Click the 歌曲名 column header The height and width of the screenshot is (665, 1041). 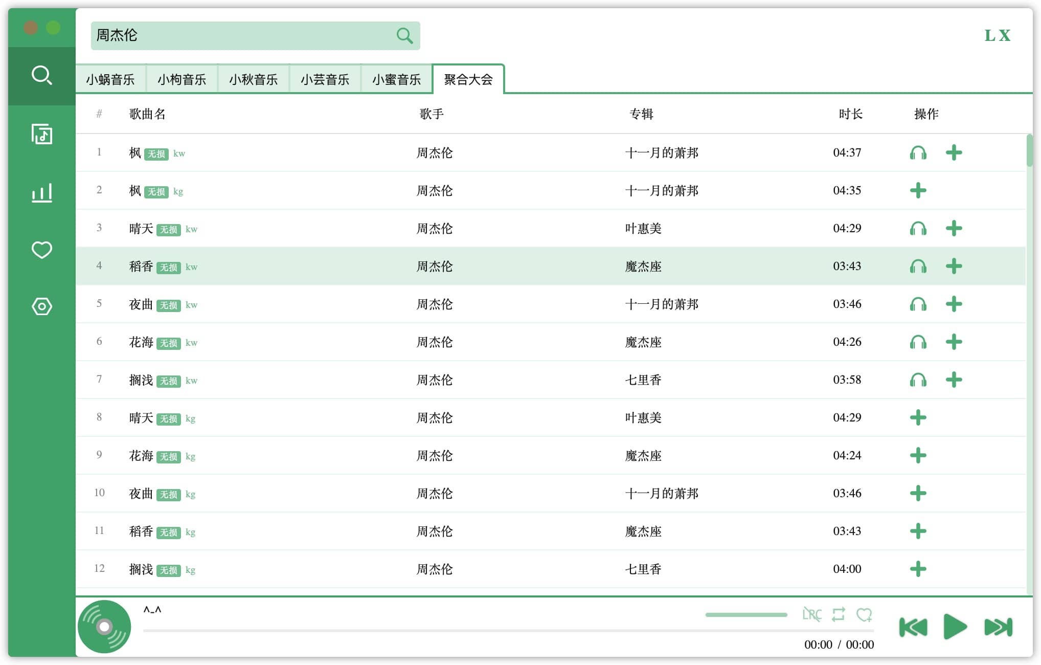[x=148, y=114]
